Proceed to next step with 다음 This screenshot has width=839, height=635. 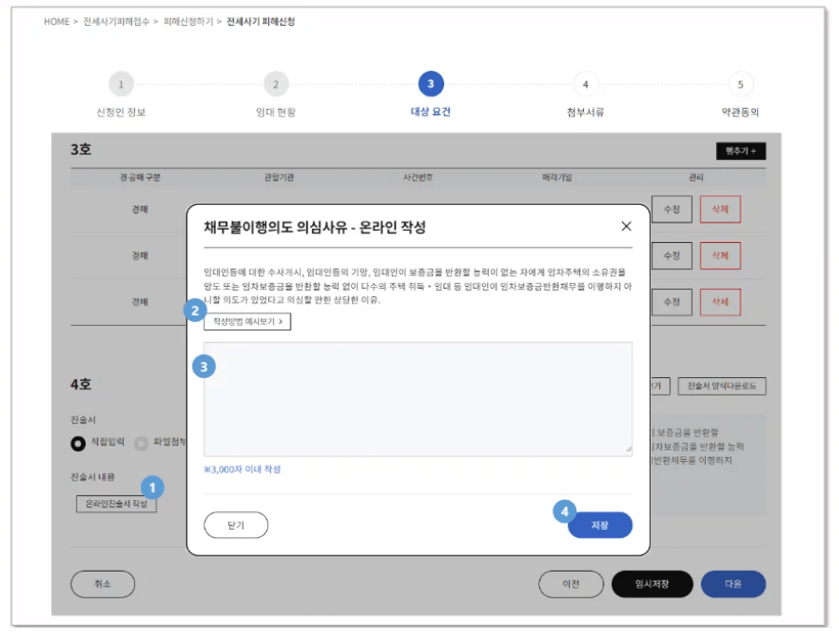click(734, 585)
